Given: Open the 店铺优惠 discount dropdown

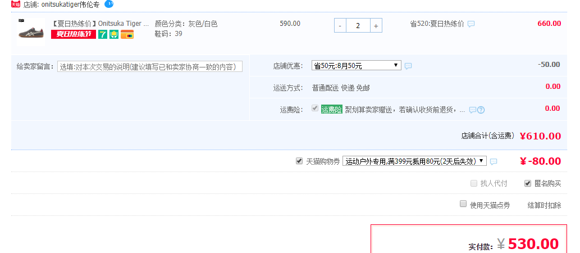Looking at the screenshot, I should (x=357, y=66).
